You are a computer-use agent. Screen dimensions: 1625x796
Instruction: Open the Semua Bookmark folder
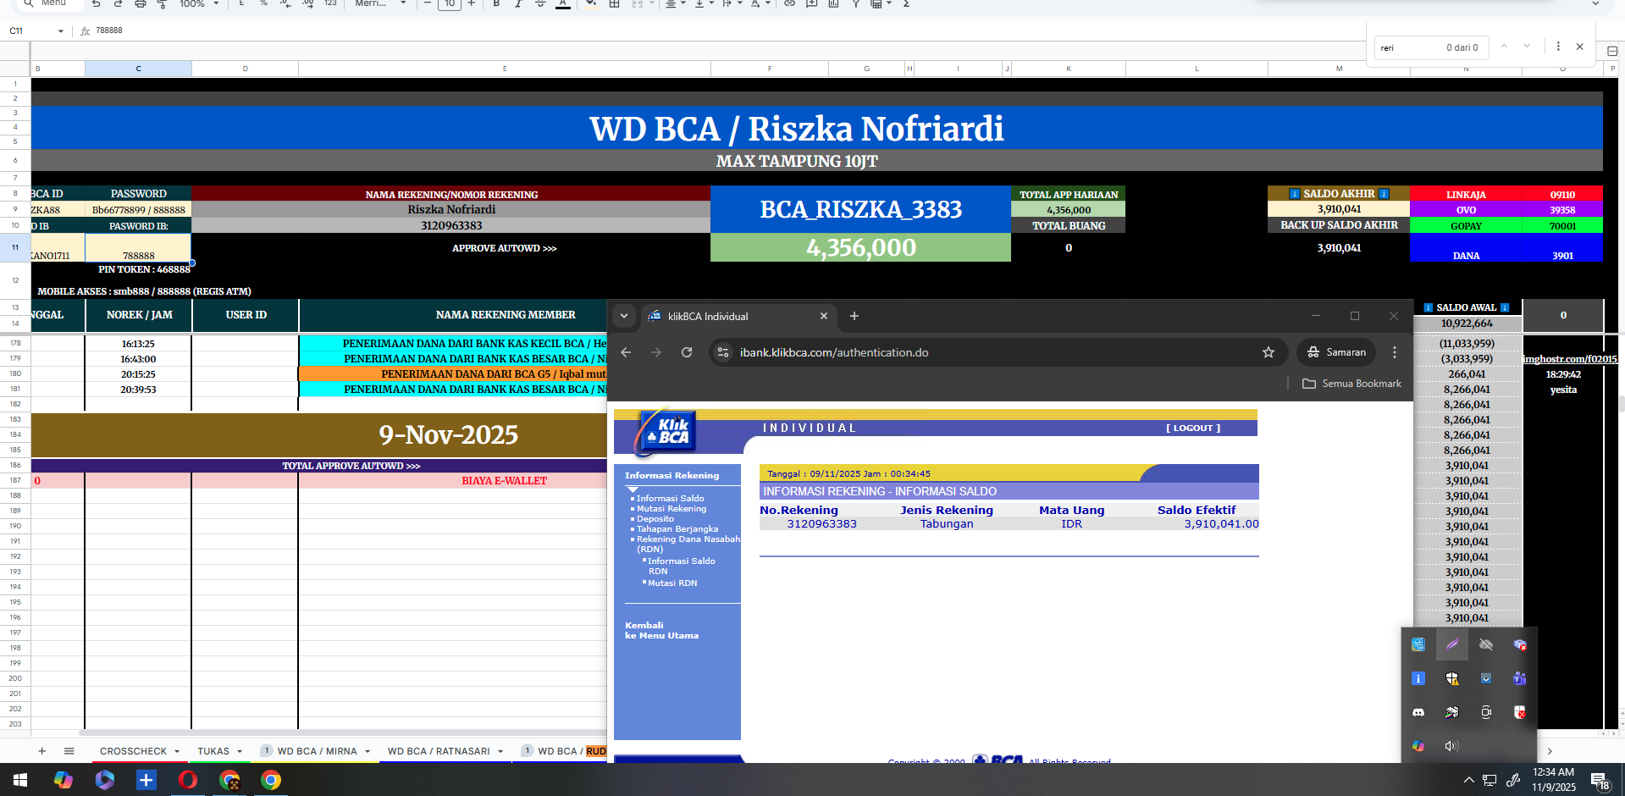[x=1351, y=384]
